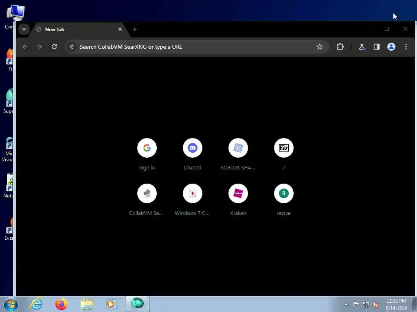Image resolution: width=417 pixels, height=312 pixels.
Task: Focus the Search CollabVM SearXNG address bar
Action: click(197, 47)
